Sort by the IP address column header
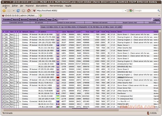162x116 pixels. pos(42,32)
